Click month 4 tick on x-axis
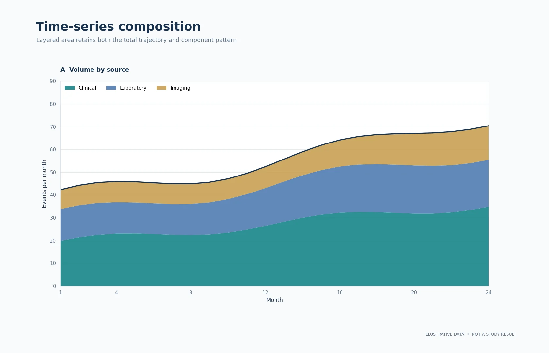 pyautogui.click(x=116, y=293)
